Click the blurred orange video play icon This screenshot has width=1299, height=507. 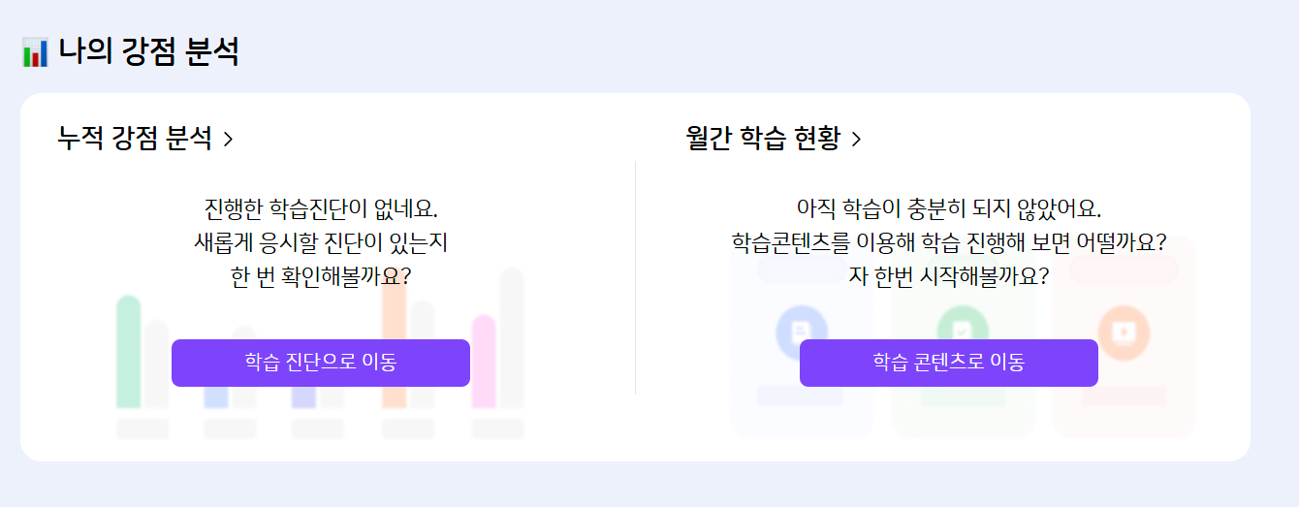(x=1125, y=332)
